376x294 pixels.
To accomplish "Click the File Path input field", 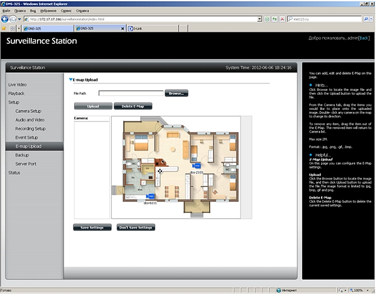I will click(x=131, y=93).
